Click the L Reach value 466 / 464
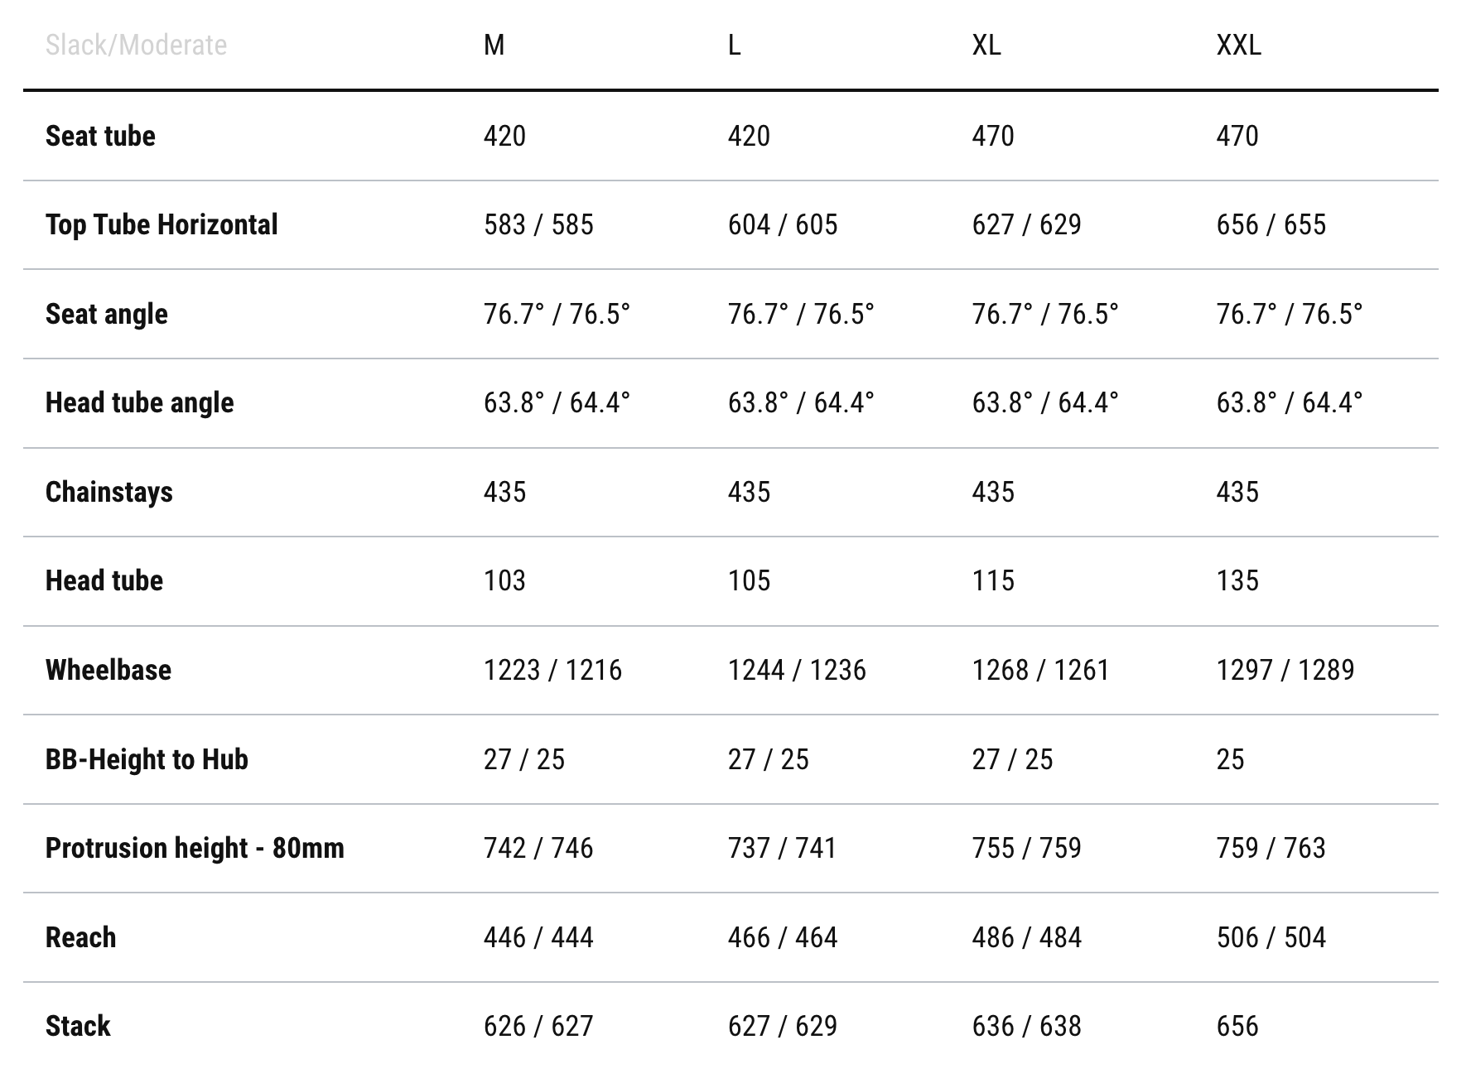The height and width of the screenshot is (1083, 1466). click(783, 937)
